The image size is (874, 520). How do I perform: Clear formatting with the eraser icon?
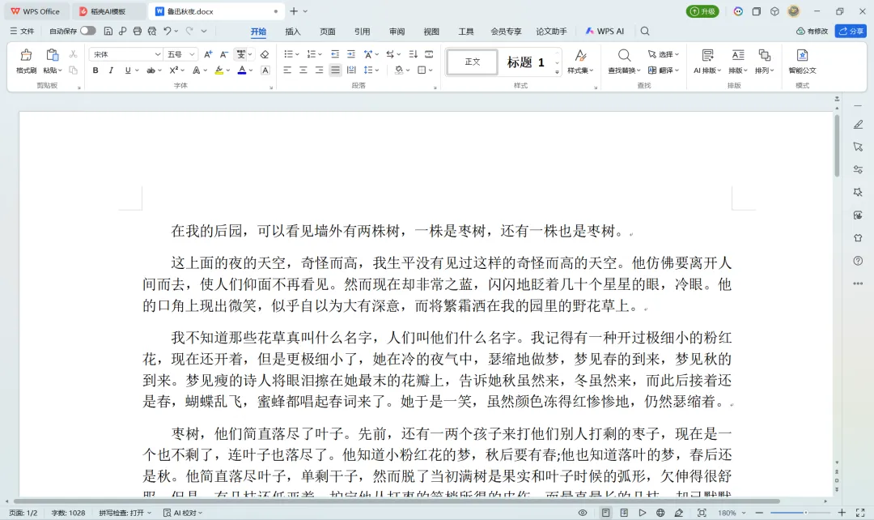[265, 54]
